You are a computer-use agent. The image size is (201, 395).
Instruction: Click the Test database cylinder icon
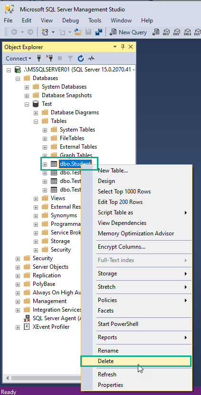36,104
